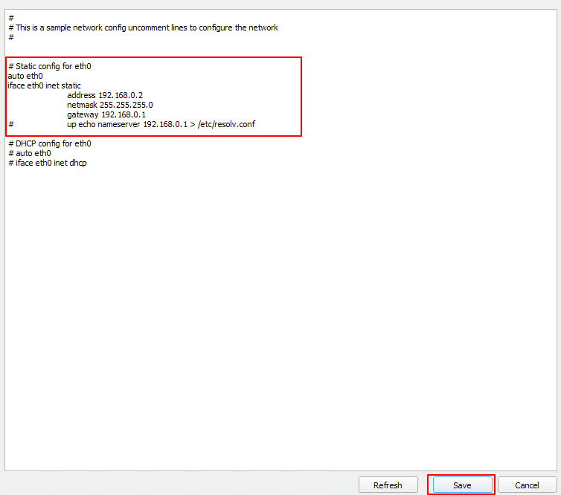Place cursor on "# DHCP config for eth0" line
The height and width of the screenshot is (495, 561).
(x=49, y=143)
